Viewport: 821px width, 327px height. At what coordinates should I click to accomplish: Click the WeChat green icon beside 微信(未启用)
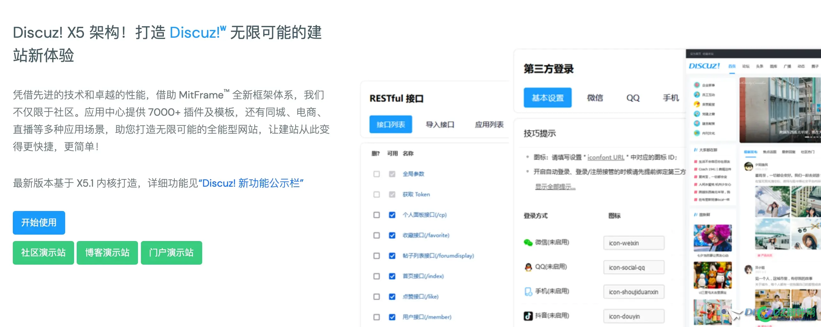[527, 243]
